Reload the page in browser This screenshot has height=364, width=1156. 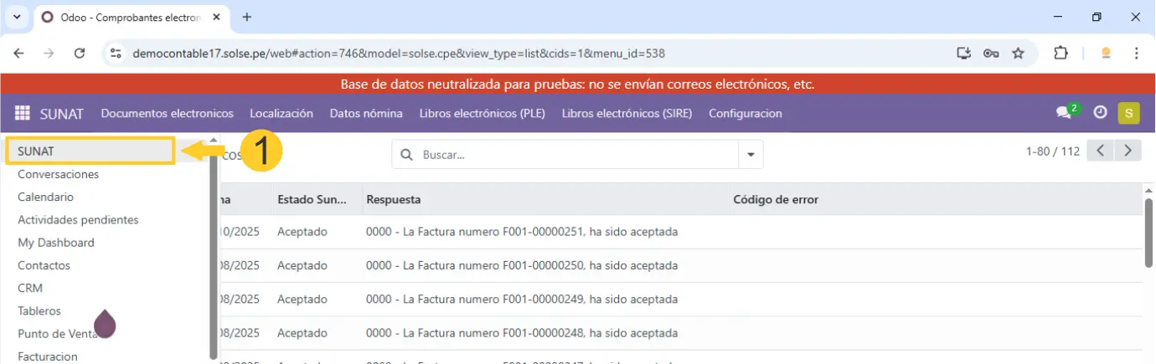(x=80, y=53)
